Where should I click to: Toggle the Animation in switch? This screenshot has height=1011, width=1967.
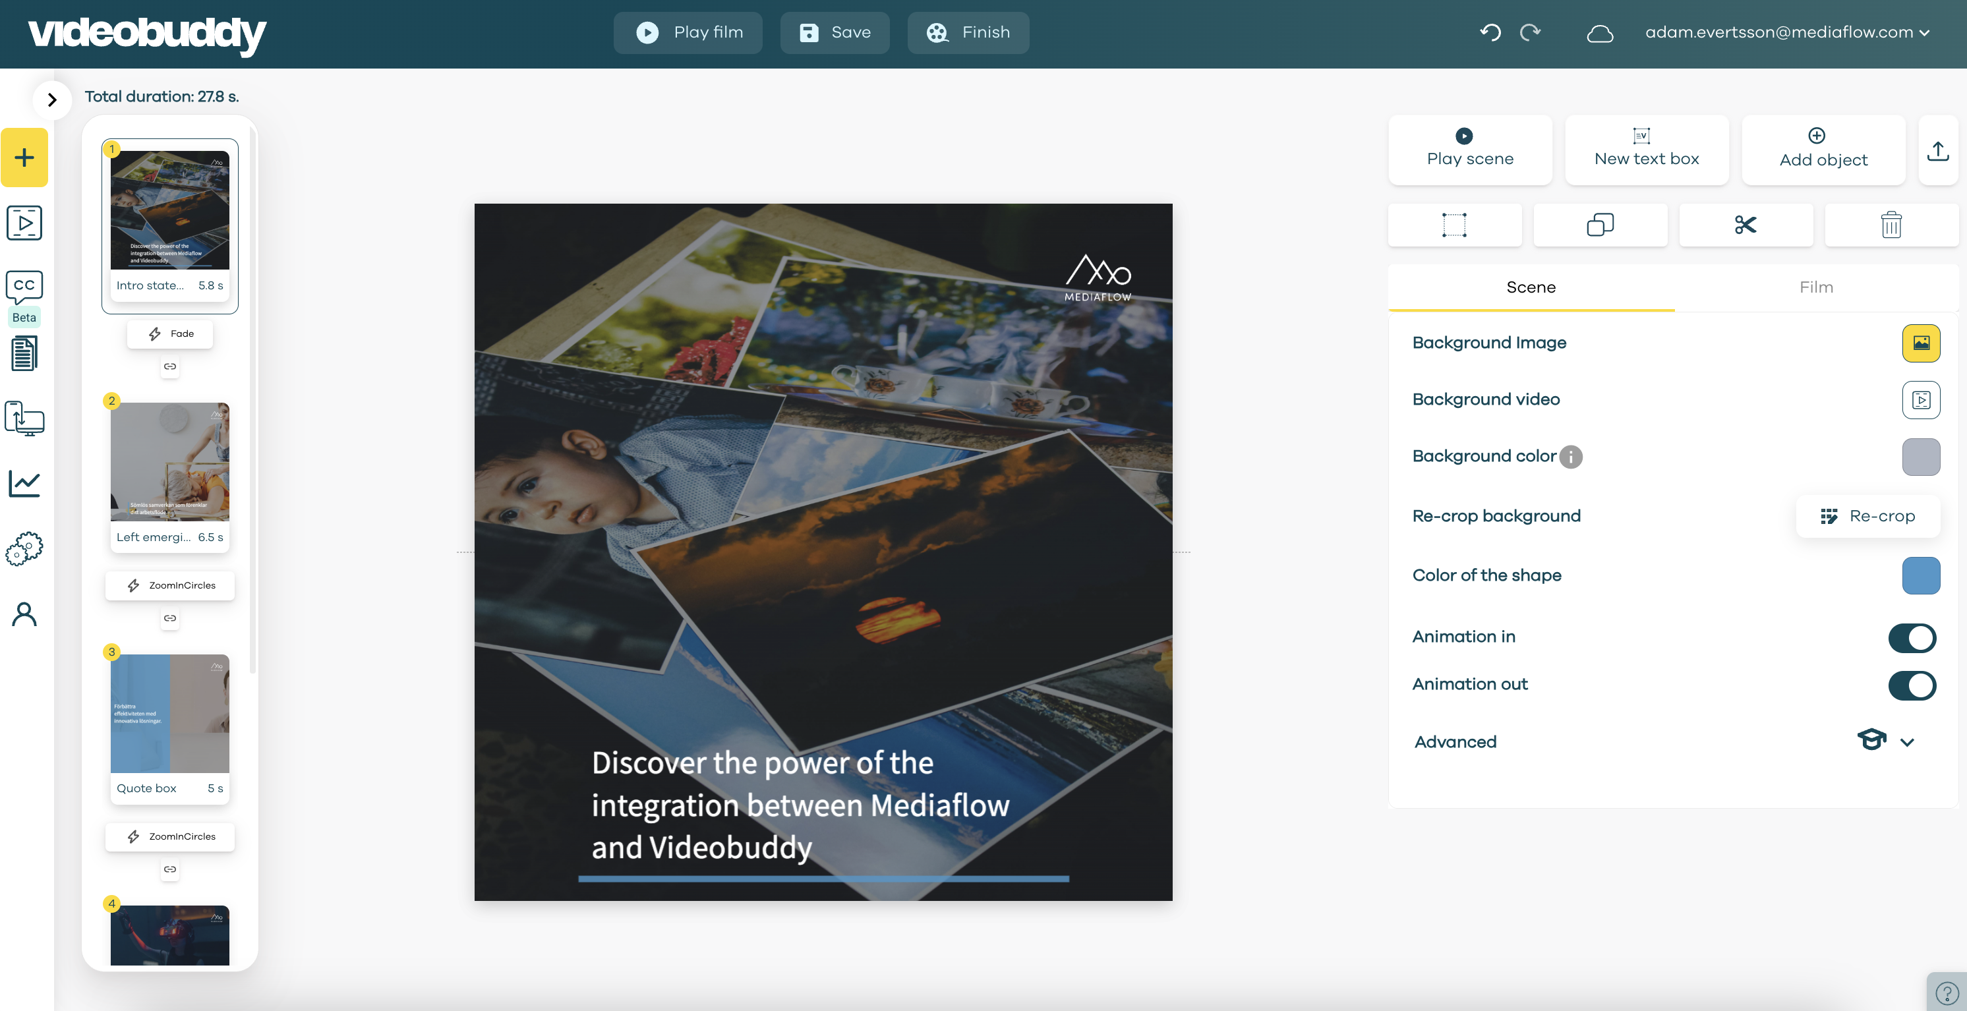pos(1911,637)
